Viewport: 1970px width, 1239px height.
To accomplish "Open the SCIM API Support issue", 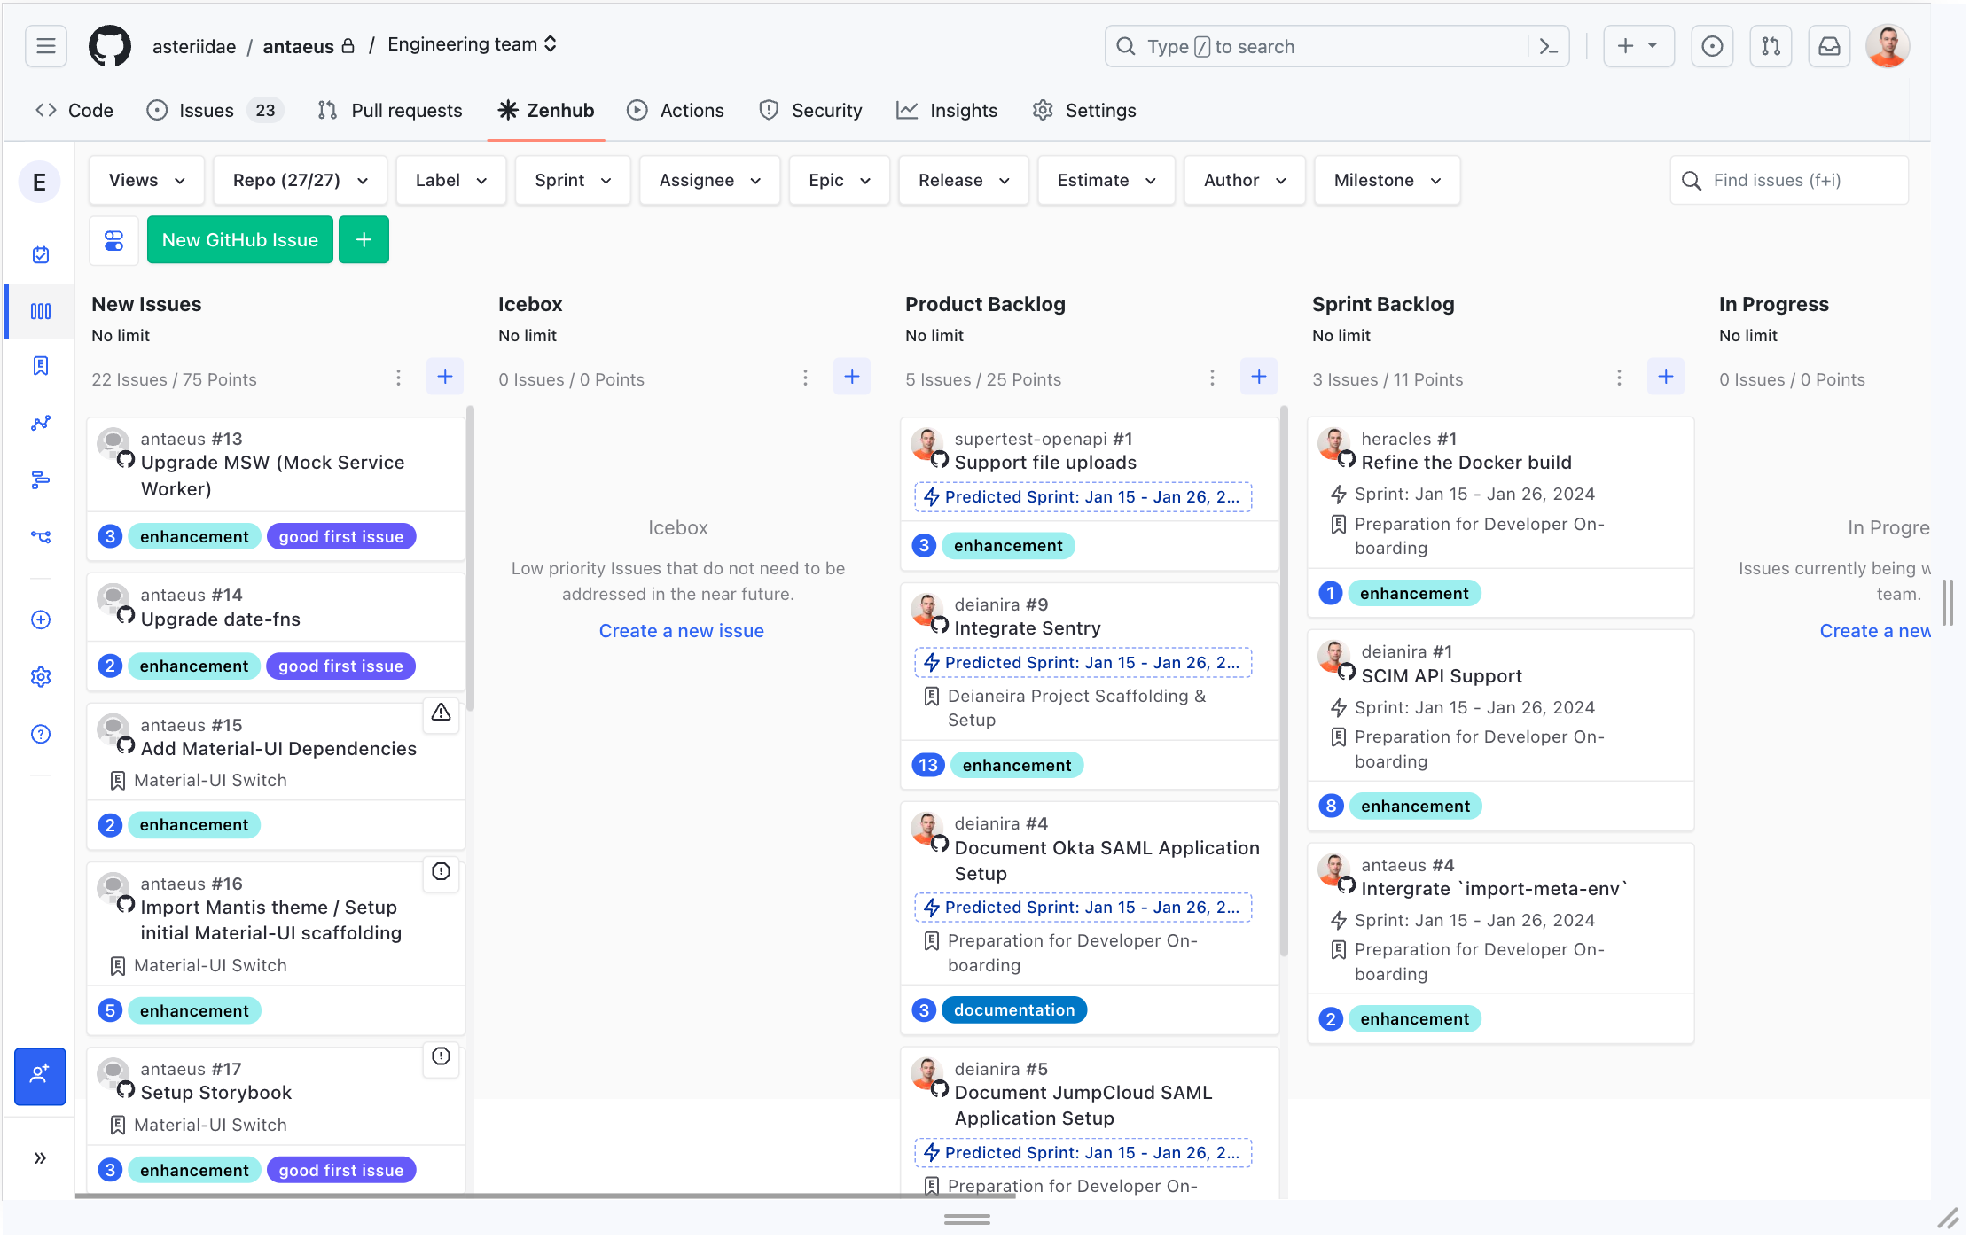I will click(x=1442, y=676).
